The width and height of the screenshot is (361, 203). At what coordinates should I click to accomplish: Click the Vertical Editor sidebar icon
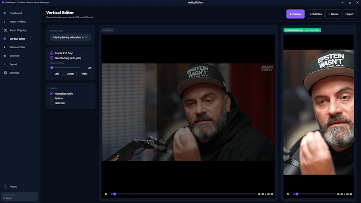pyautogui.click(x=5, y=39)
